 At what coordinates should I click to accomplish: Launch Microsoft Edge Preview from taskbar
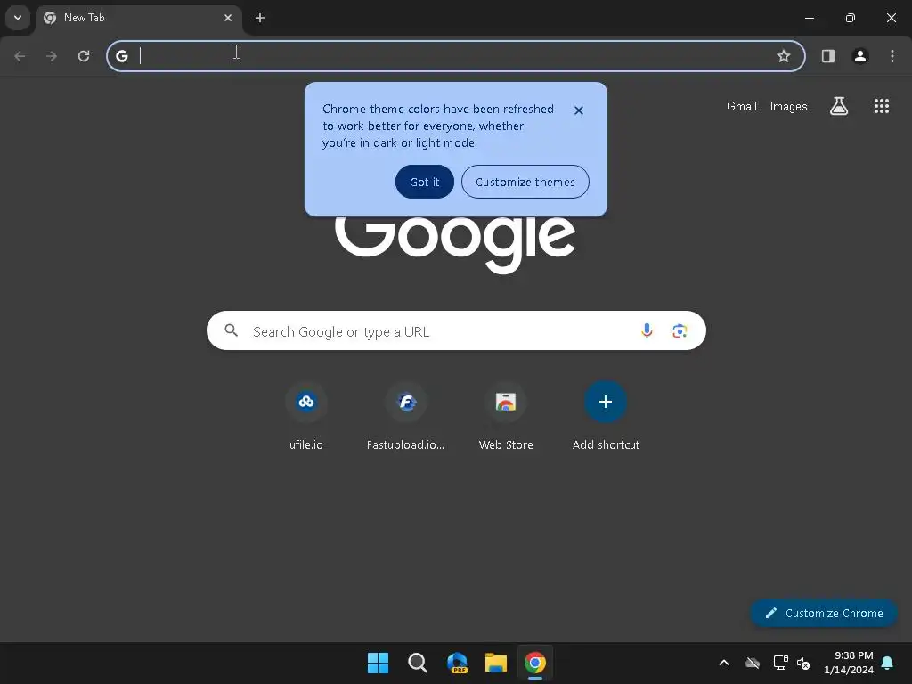point(457,663)
